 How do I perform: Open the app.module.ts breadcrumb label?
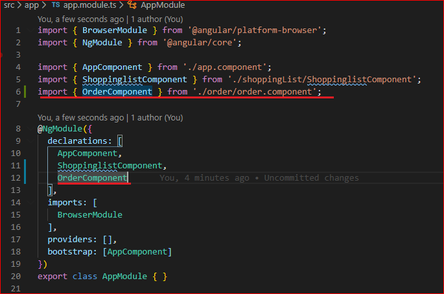(89, 5)
